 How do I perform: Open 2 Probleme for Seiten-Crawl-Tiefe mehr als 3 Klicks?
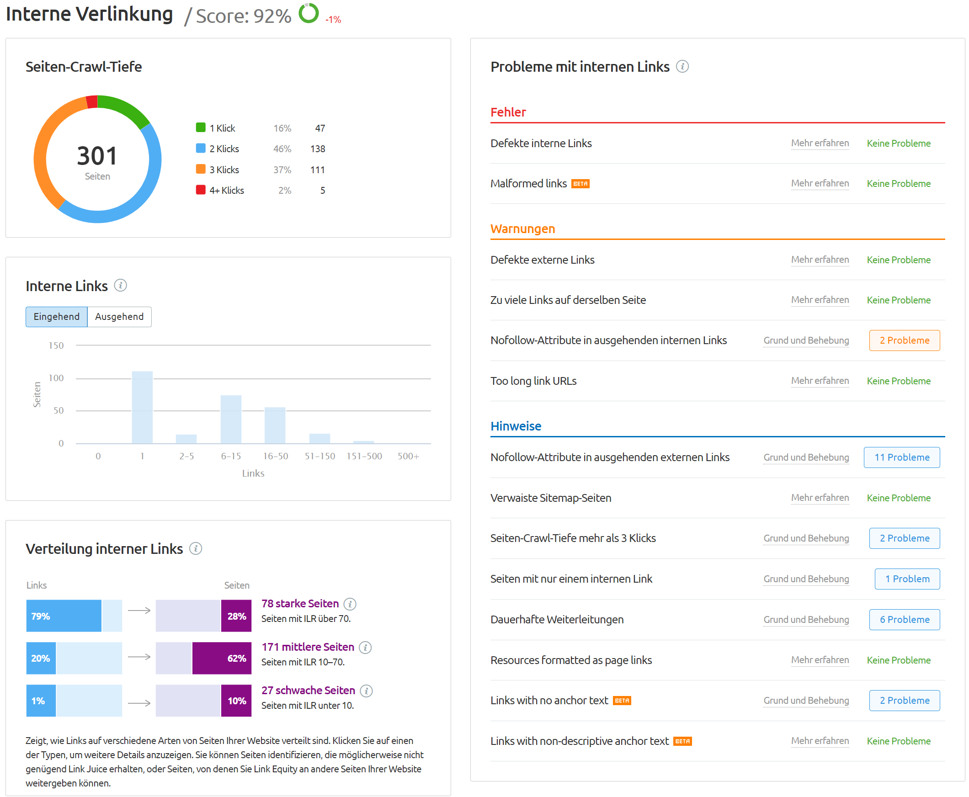tap(904, 538)
